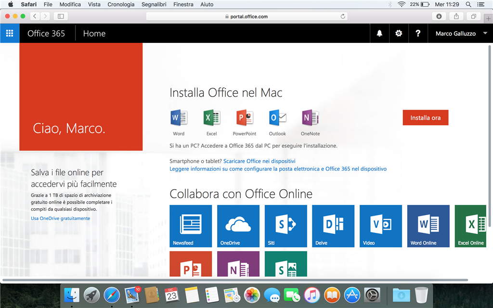Click the portal.office.com address field
Viewport: 493px width, 308px height.
[x=246, y=16]
